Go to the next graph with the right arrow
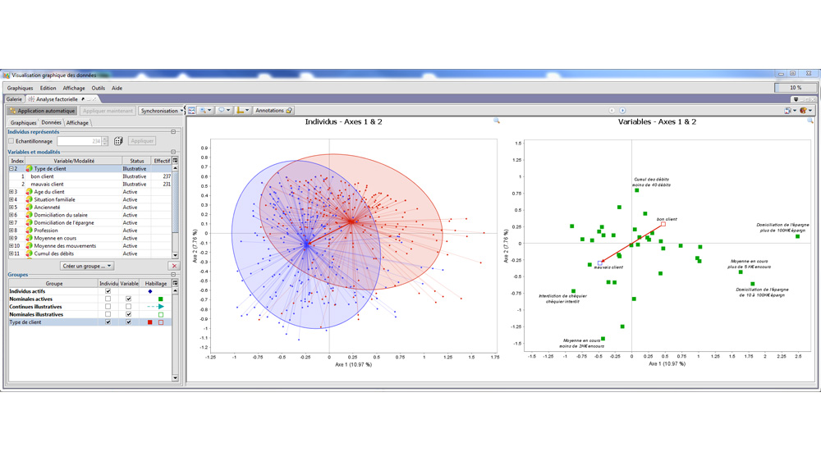821x461 pixels. tap(622, 111)
